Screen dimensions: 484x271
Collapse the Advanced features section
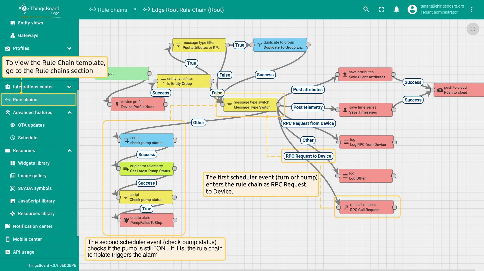[70, 113]
